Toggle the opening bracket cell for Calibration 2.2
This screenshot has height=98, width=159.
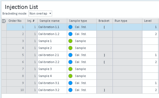(x=104, y=62)
